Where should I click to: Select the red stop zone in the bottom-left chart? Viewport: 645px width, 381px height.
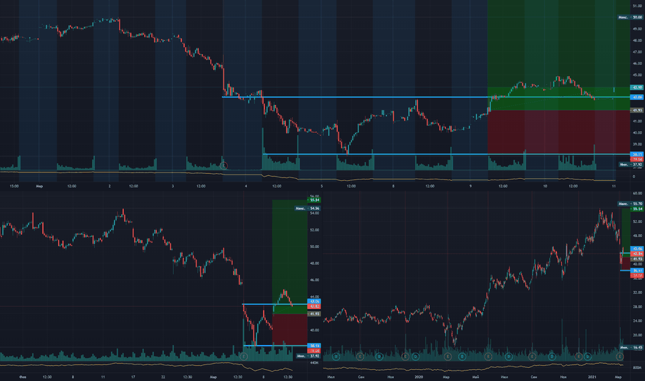click(x=289, y=330)
